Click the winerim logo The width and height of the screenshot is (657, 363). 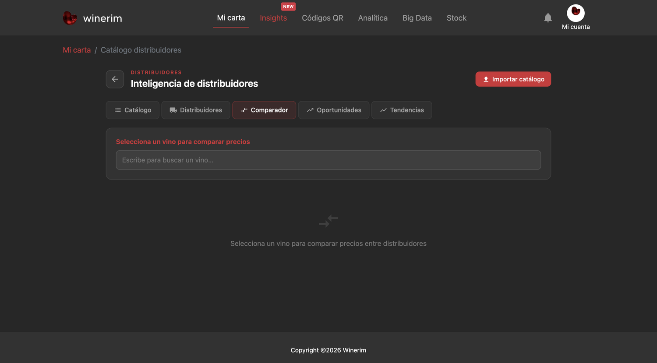92,18
